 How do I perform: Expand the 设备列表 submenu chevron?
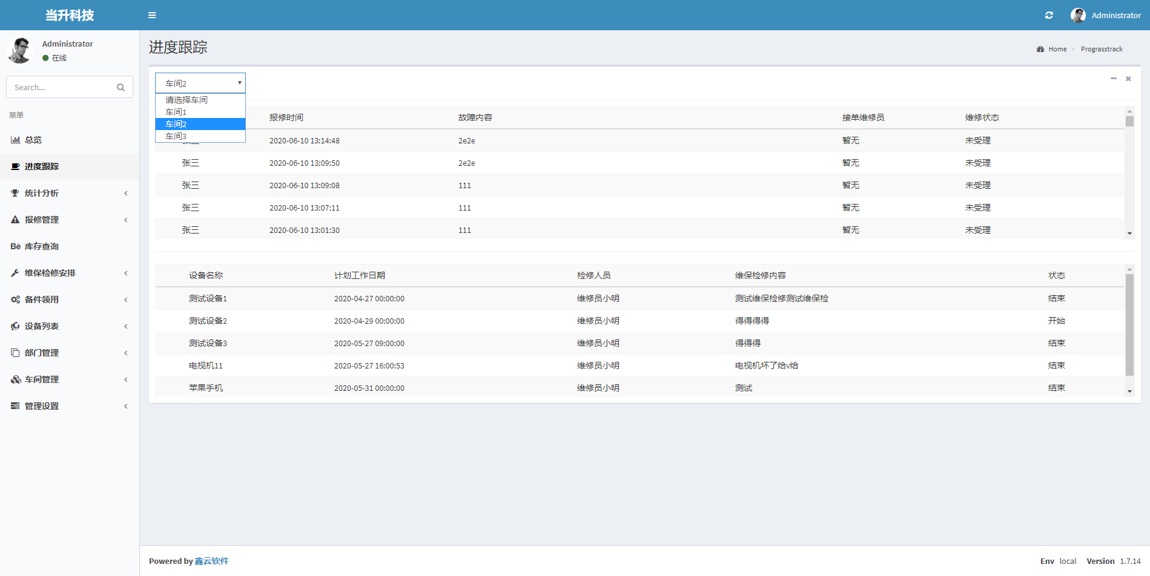[126, 326]
